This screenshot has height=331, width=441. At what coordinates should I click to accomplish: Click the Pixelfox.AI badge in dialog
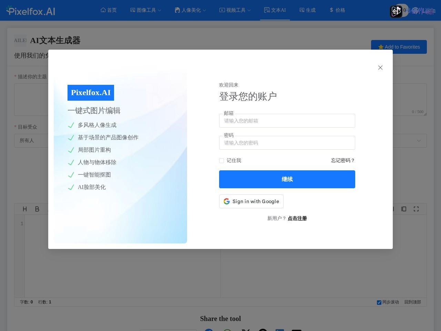pyautogui.click(x=91, y=93)
